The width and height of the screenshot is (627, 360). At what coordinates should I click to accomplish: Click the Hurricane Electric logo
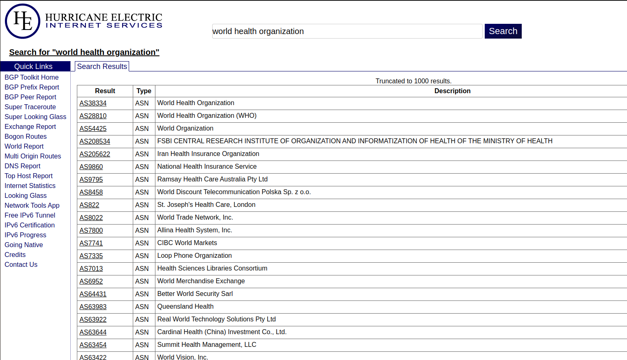[x=84, y=21]
